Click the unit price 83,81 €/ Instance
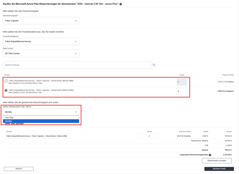 tap(184, 136)
